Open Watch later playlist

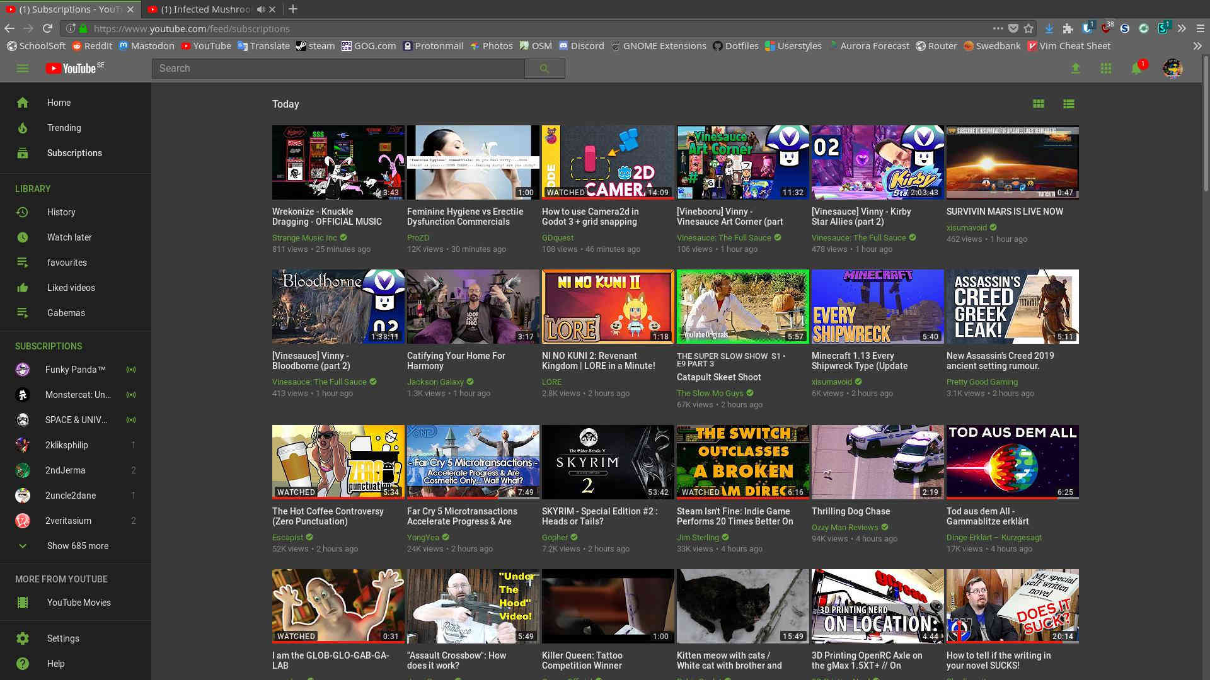click(x=76, y=237)
